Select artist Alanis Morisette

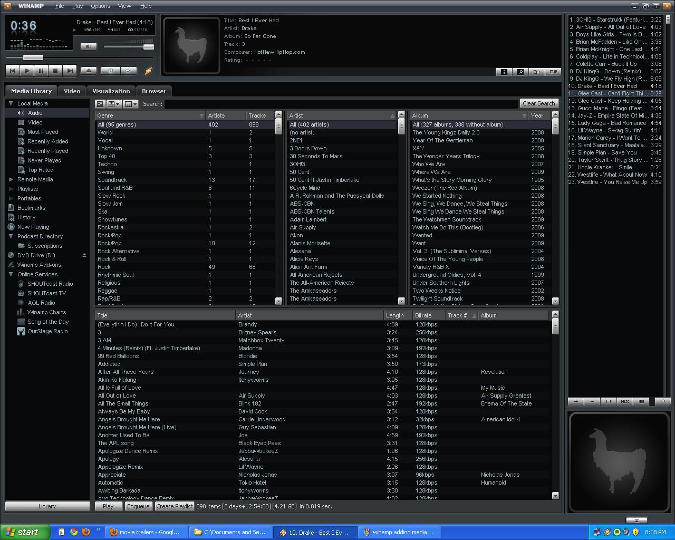point(341,243)
